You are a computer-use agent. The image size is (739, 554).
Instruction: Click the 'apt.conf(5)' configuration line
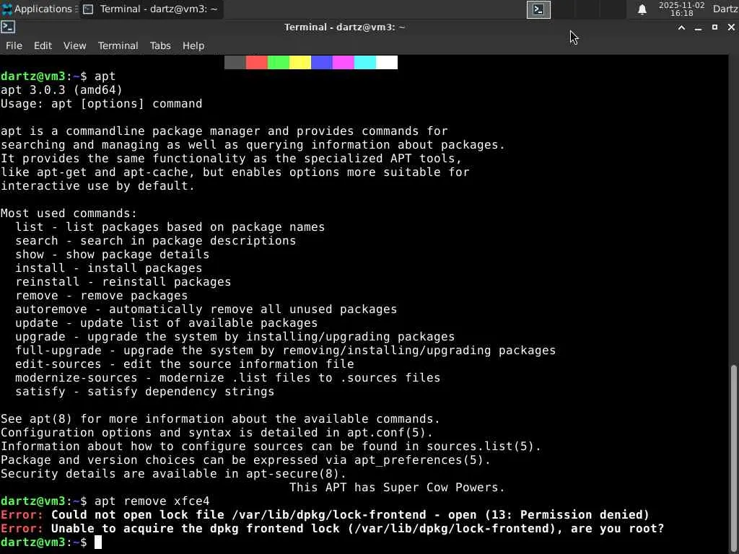tap(217, 433)
